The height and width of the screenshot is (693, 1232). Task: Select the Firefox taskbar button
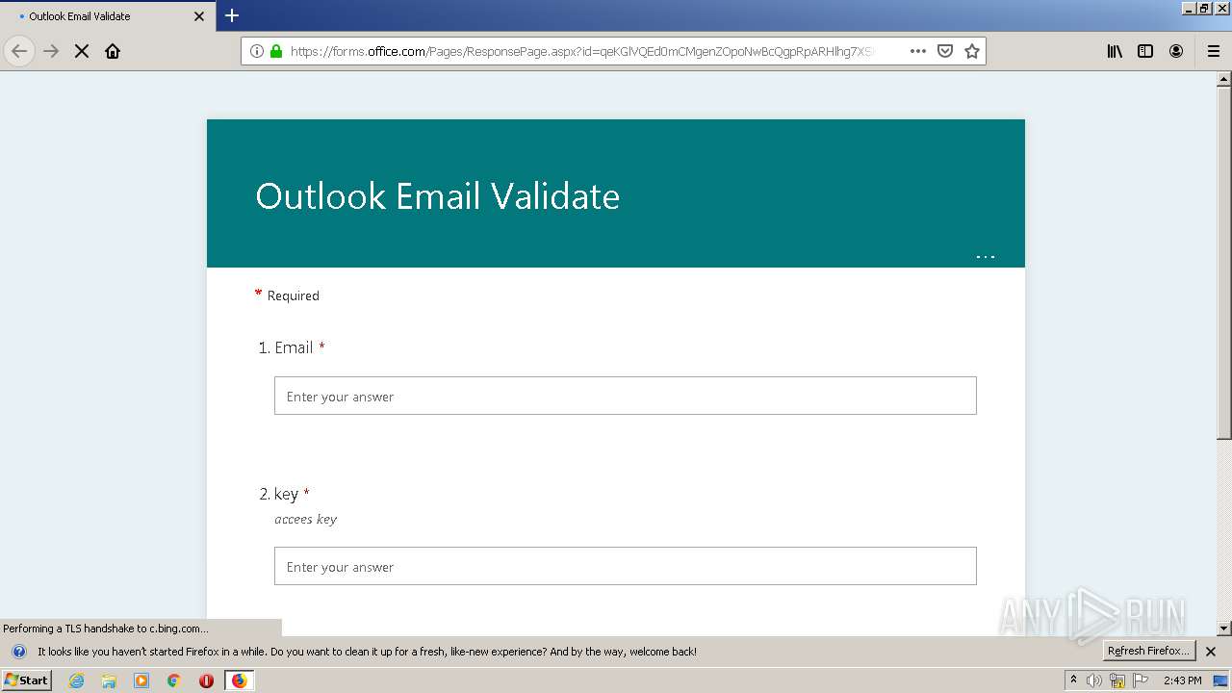[239, 680]
